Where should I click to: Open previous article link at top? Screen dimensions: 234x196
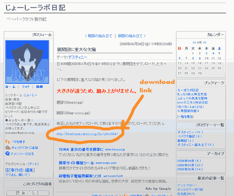tap(98, 36)
